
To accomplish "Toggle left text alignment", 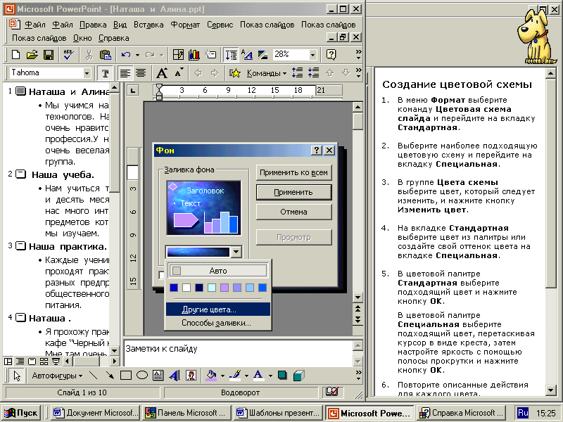I will coord(125,73).
